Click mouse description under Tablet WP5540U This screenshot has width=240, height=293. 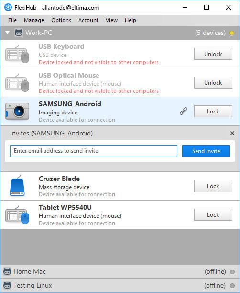pos(80,216)
